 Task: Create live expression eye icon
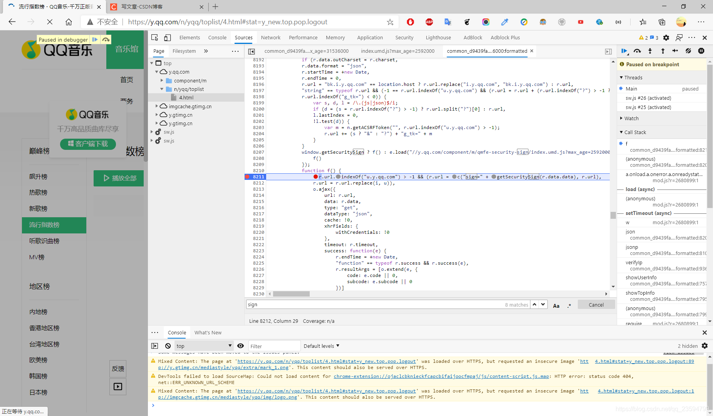(x=240, y=346)
